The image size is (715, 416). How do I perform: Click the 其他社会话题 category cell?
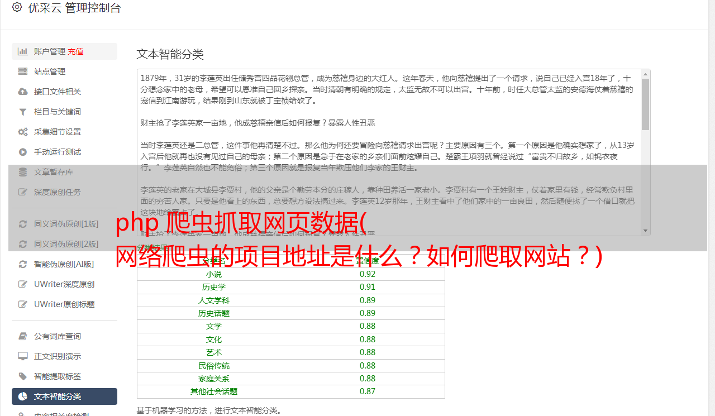click(x=214, y=391)
